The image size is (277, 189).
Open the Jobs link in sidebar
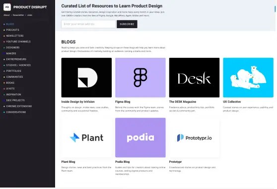coord(30,15)
